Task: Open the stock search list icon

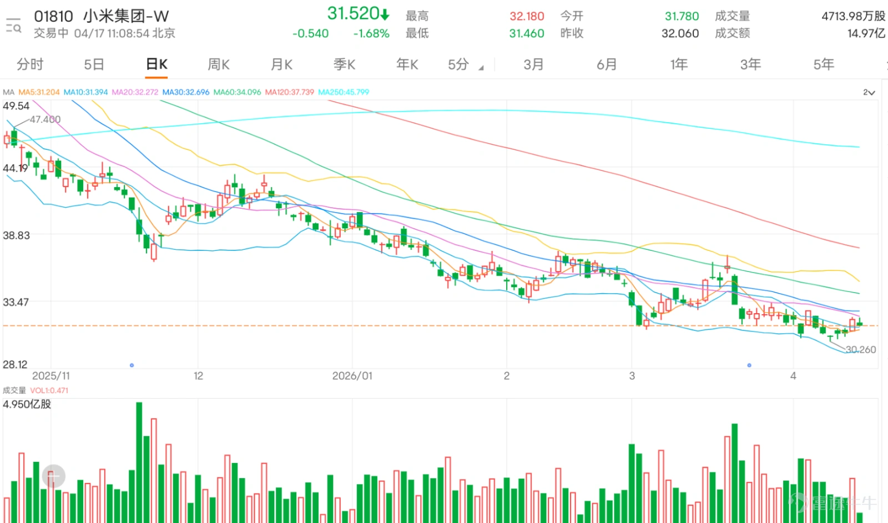Action: point(13,25)
